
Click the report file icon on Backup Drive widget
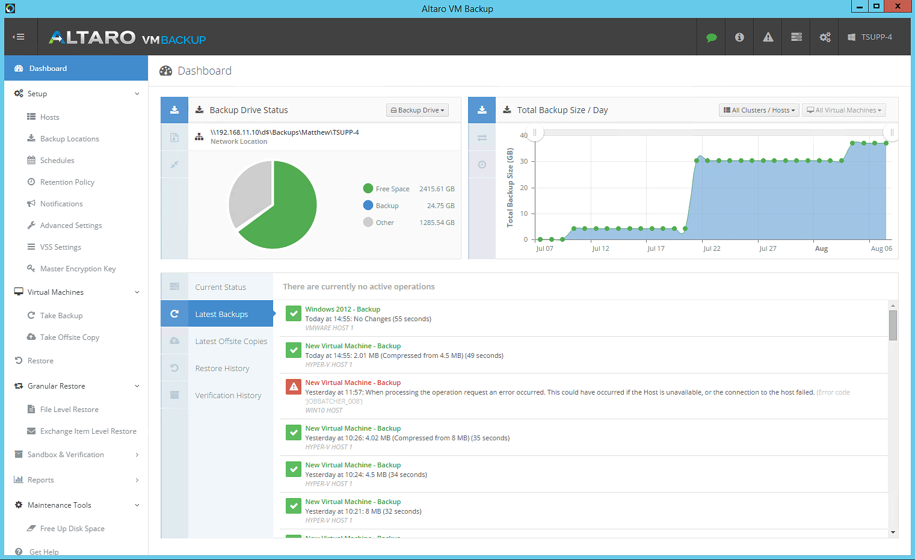point(174,137)
